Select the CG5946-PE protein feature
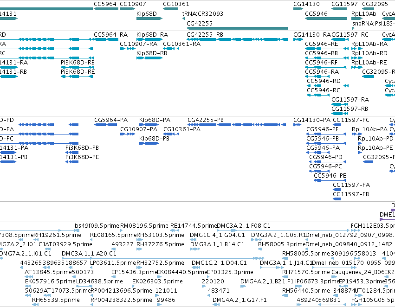The image size is (395, 307). click(x=330, y=181)
